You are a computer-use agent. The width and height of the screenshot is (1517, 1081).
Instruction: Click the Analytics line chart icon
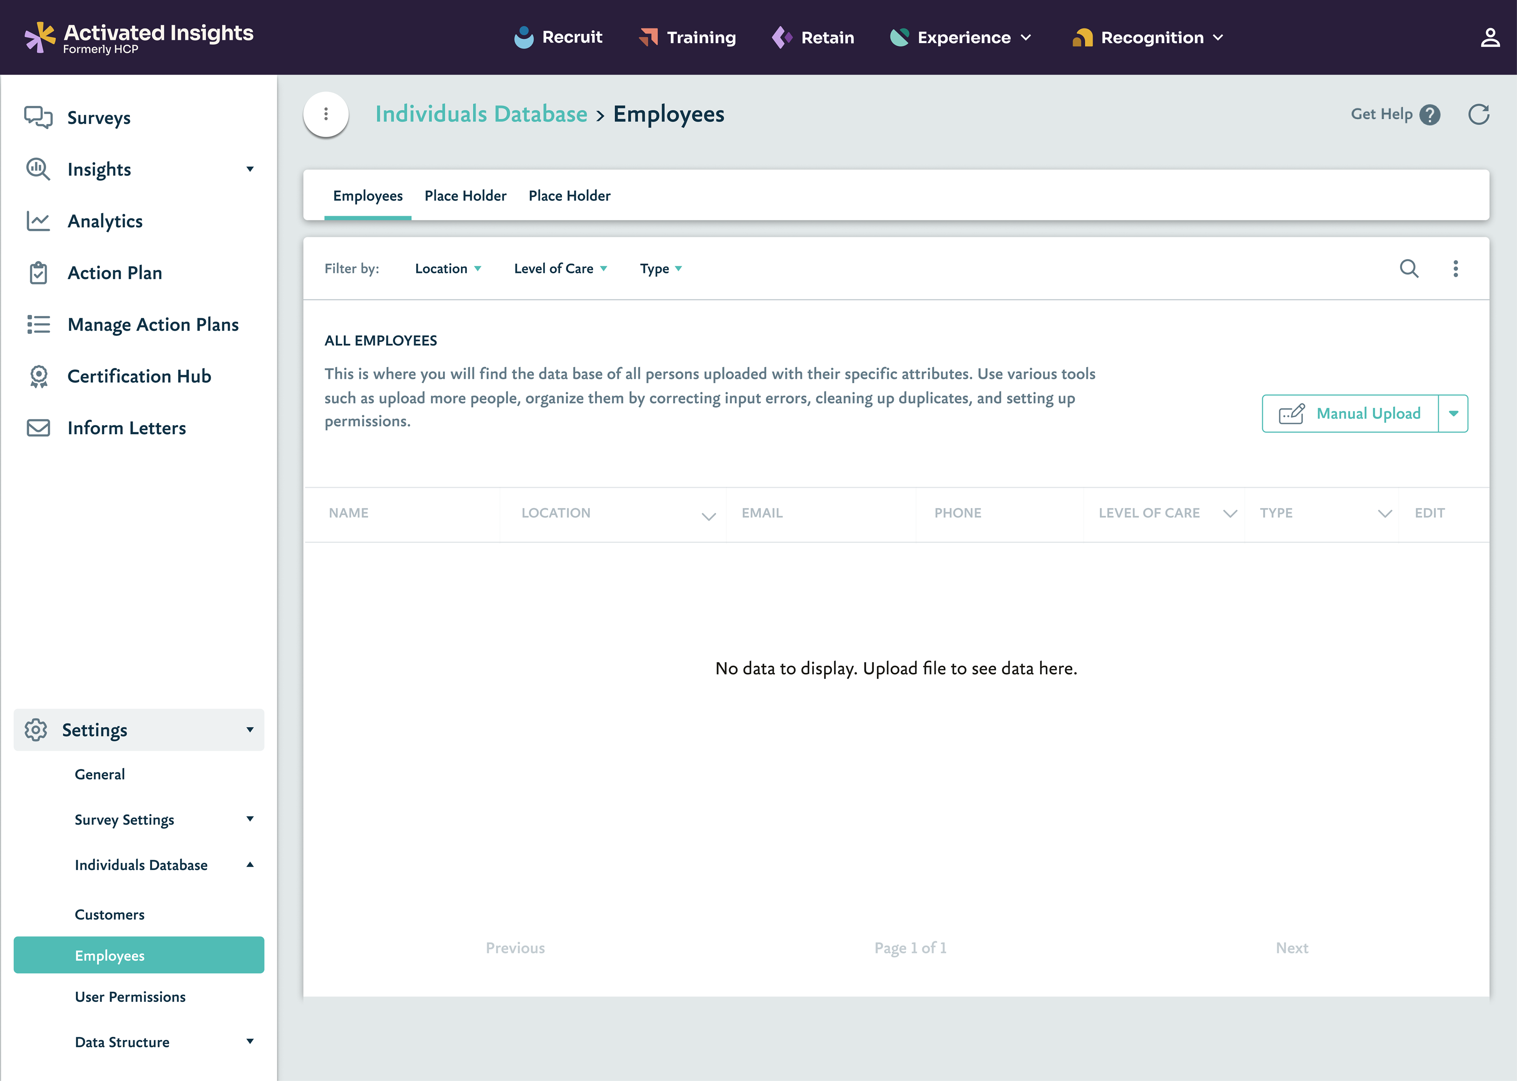coord(38,221)
